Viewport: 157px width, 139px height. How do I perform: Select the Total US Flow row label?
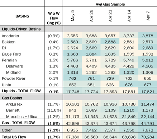14,137
